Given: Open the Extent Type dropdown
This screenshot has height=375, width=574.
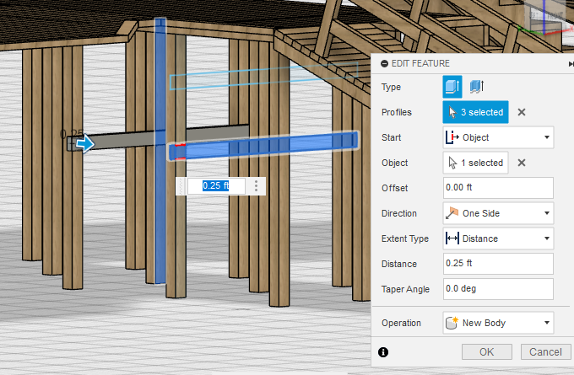Looking at the screenshot, I should click(498, 238).
